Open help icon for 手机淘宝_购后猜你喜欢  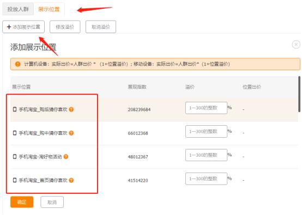(x=71, y=109)
